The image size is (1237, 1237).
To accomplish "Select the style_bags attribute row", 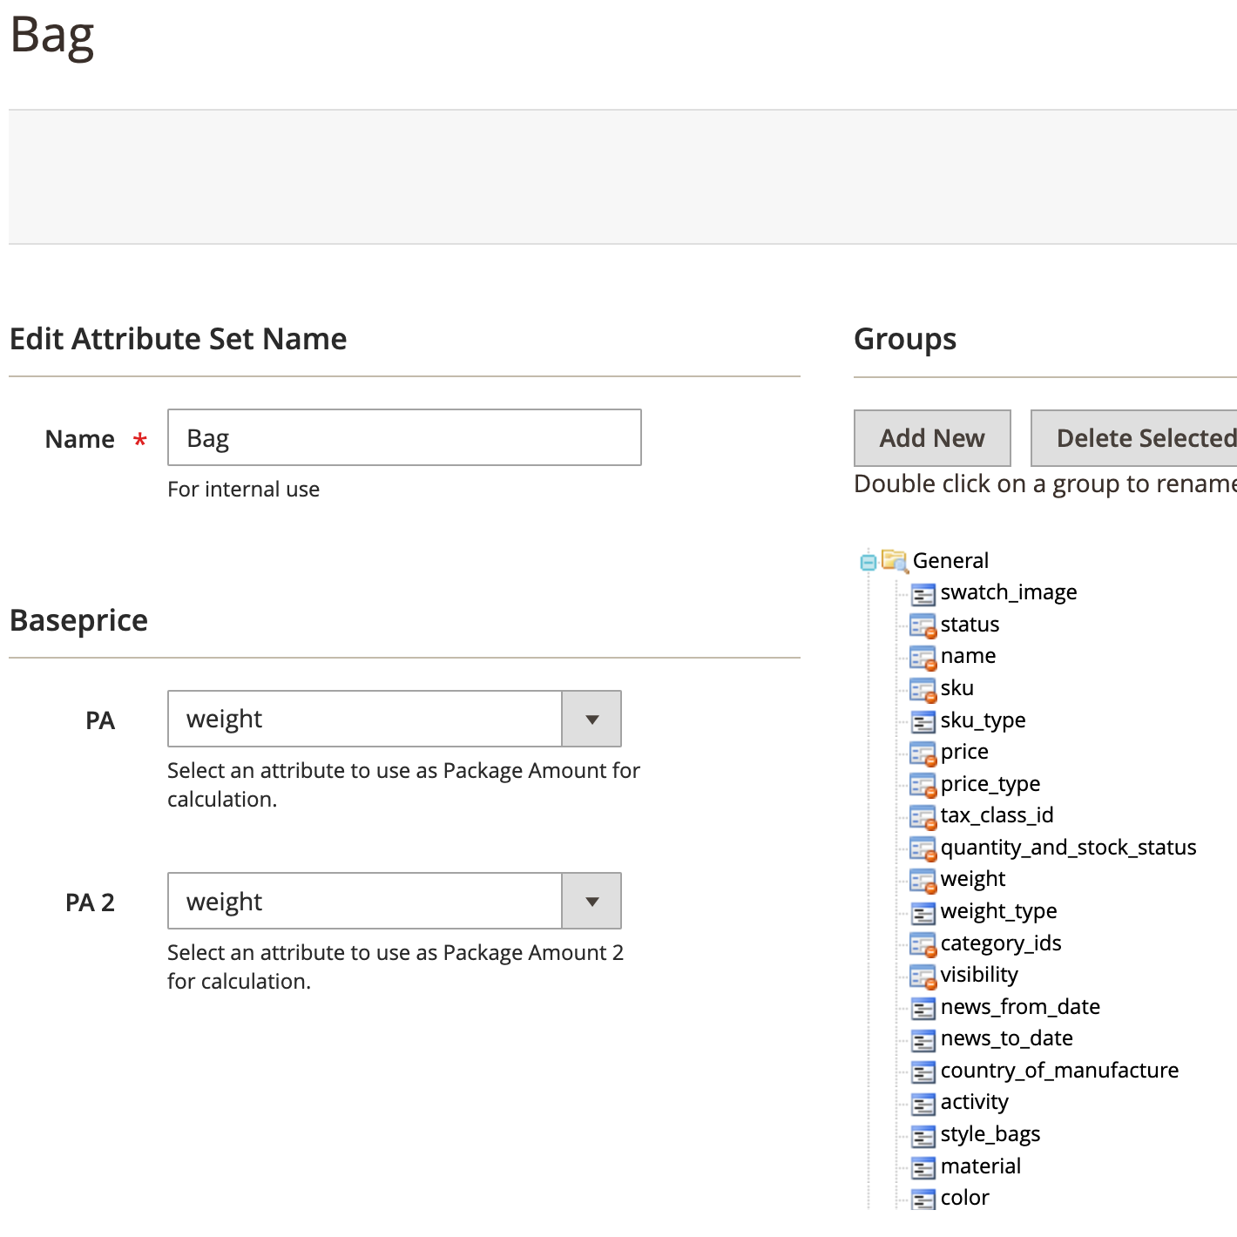I will [990, 1134].
